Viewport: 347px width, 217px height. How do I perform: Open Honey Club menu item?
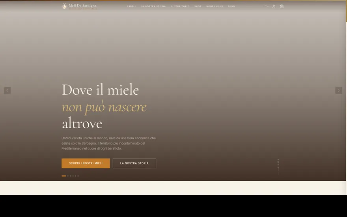click(x=215, y=6)
